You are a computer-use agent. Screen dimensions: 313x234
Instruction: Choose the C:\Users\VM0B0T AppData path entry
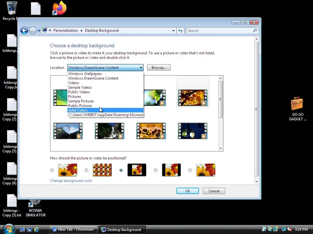[105, 115]
